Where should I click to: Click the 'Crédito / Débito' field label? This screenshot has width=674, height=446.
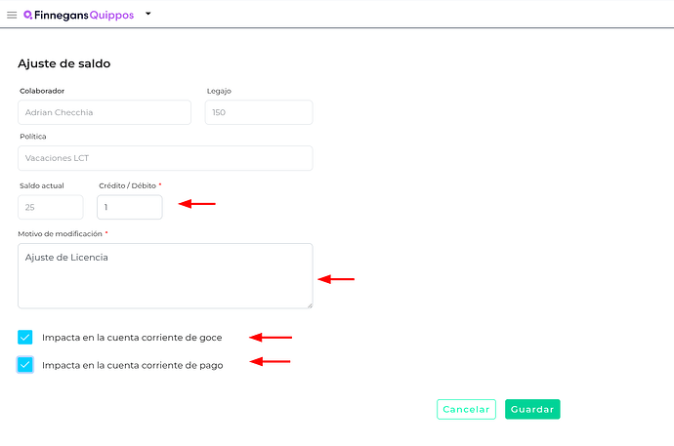[x=127, y=185]
